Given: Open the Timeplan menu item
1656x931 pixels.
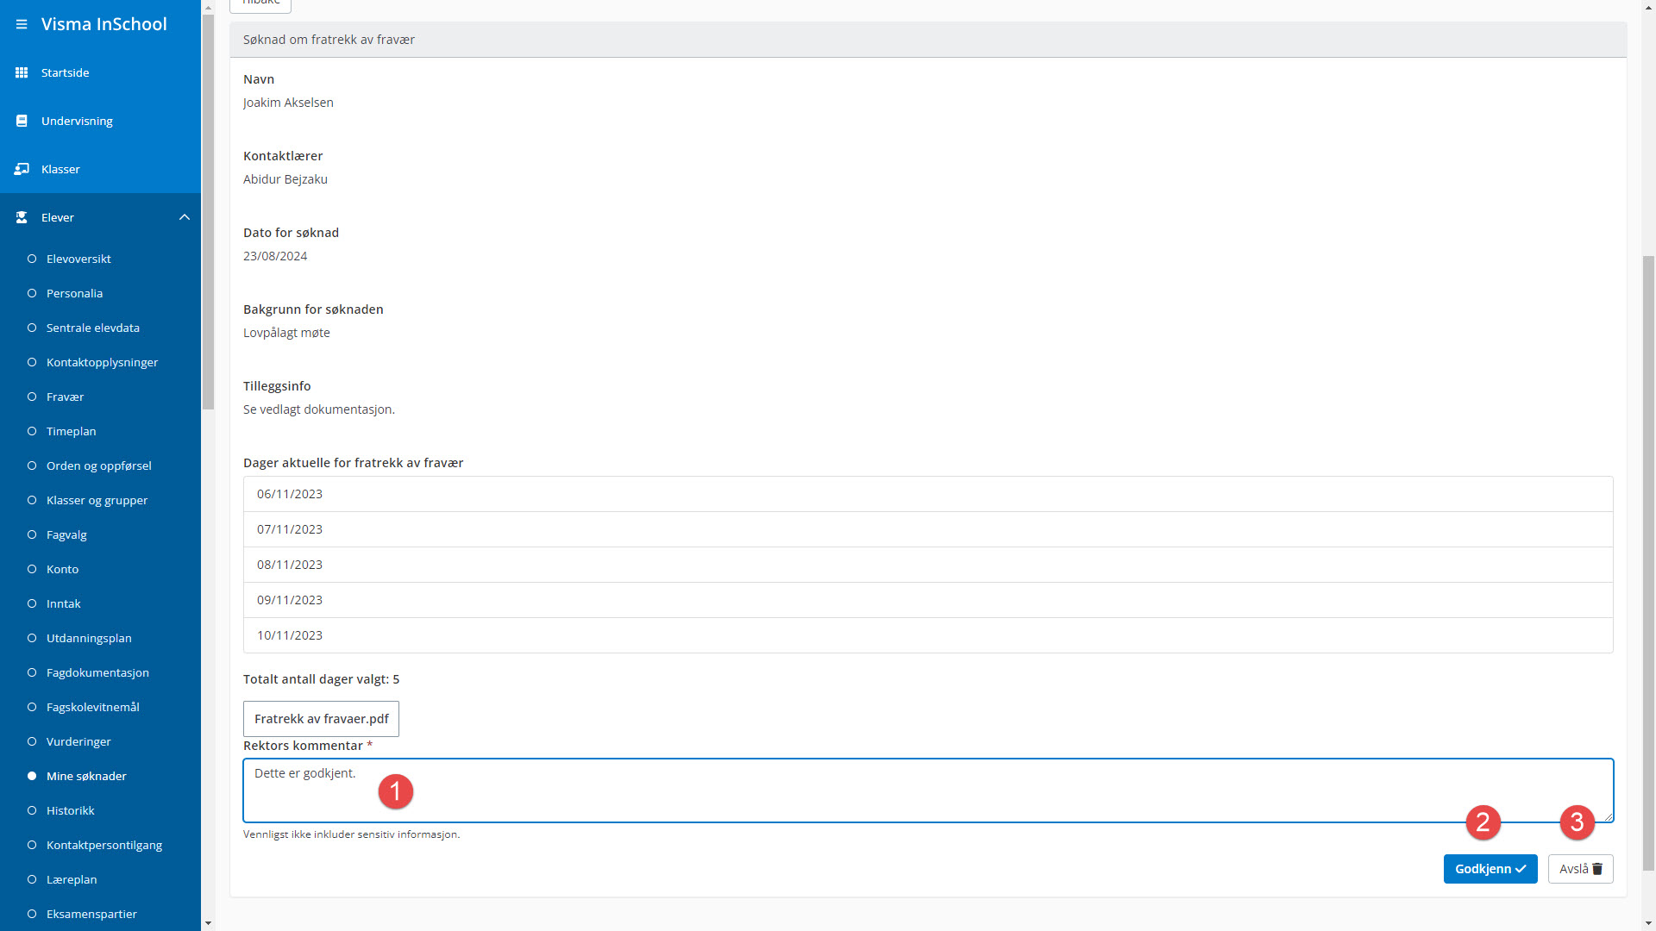Looking at the screenshot, I should 72,431.
